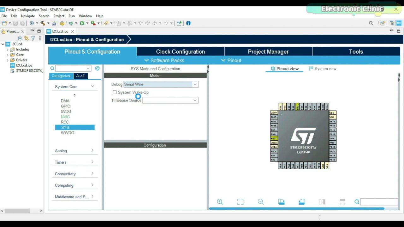
Task: Expand the Core folder node
Action: coord(8,55)
